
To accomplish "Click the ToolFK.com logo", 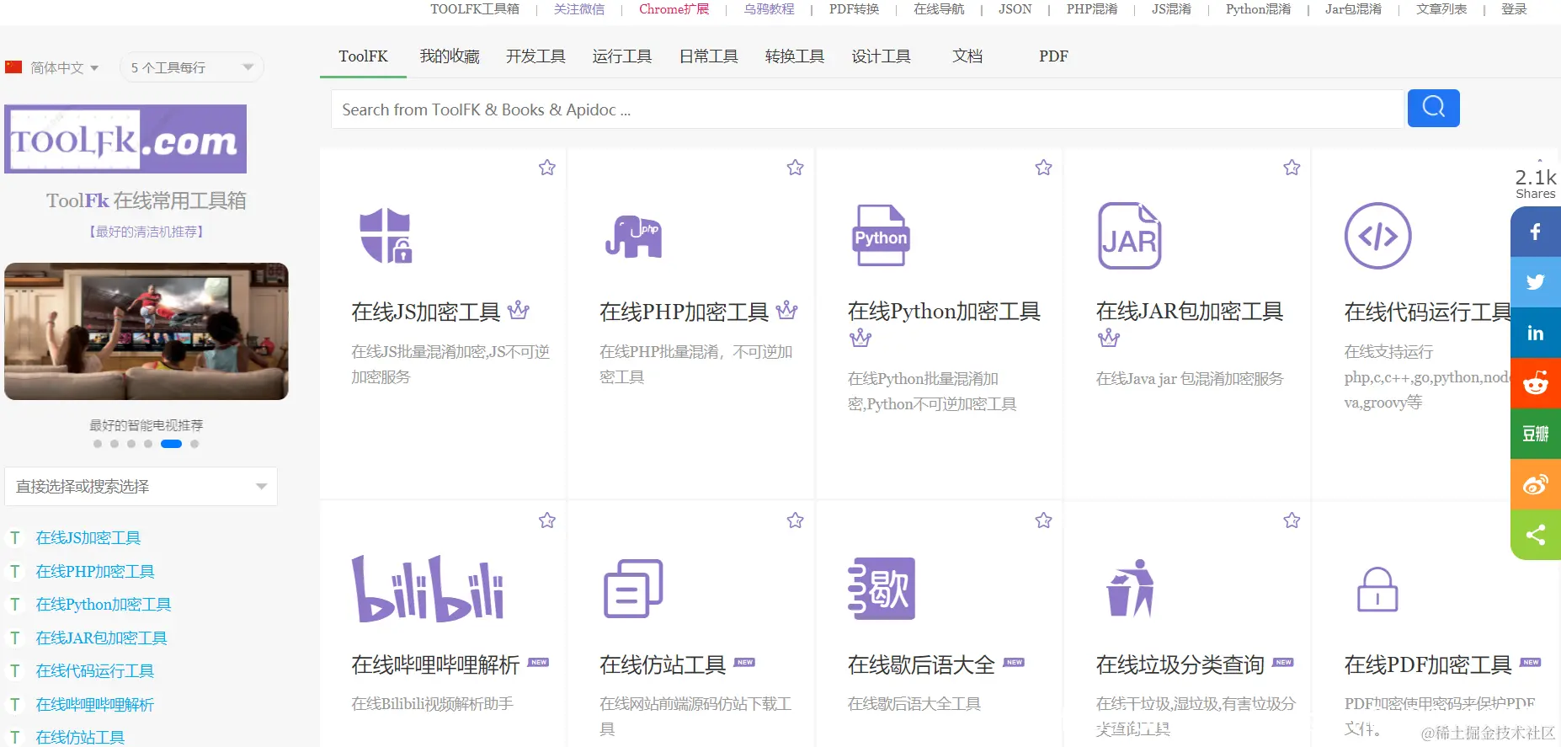I will pyautogui.click(x=125, y=139).
